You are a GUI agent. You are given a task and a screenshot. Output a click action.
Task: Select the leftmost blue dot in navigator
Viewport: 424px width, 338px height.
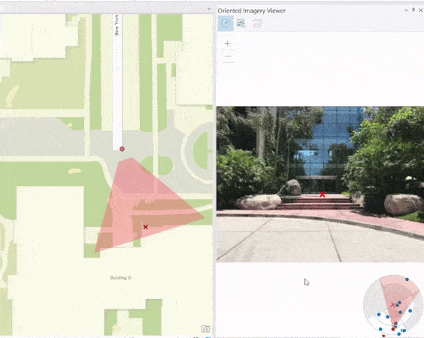(379, 315)
